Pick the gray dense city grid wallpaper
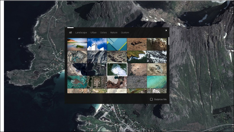Viewport: 234px width, 132px height. coord(137,82)
